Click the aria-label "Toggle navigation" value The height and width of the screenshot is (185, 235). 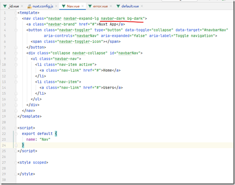click(x=194, y=36)
